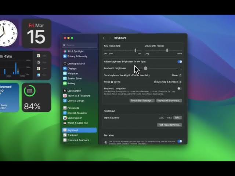Image resolution: width=235 pixels, height=176 pixels.
Task: Adjust the Delay until repeat slider
Action: click(167, 50)
